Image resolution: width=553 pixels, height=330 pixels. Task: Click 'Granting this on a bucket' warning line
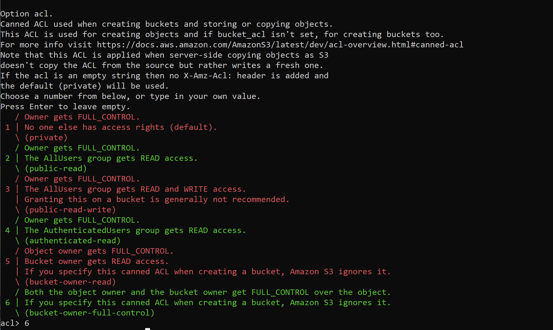tap(157, 199)
